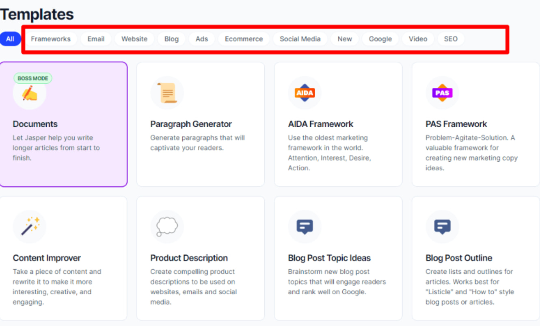Open the Blog category filter

pyautogui.click(x=171, y=39)
